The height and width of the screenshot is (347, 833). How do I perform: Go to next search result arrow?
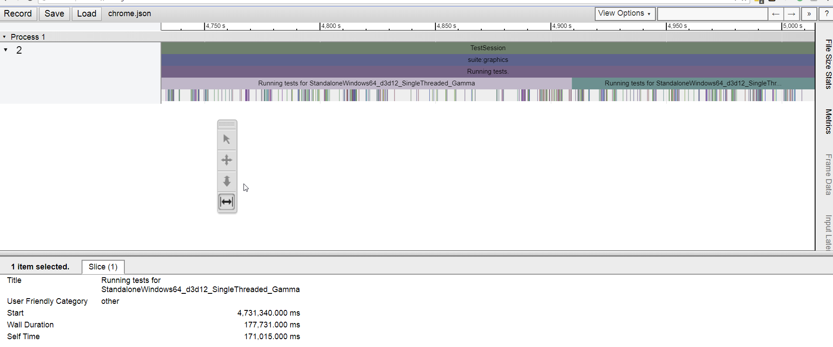coord(792,14)
